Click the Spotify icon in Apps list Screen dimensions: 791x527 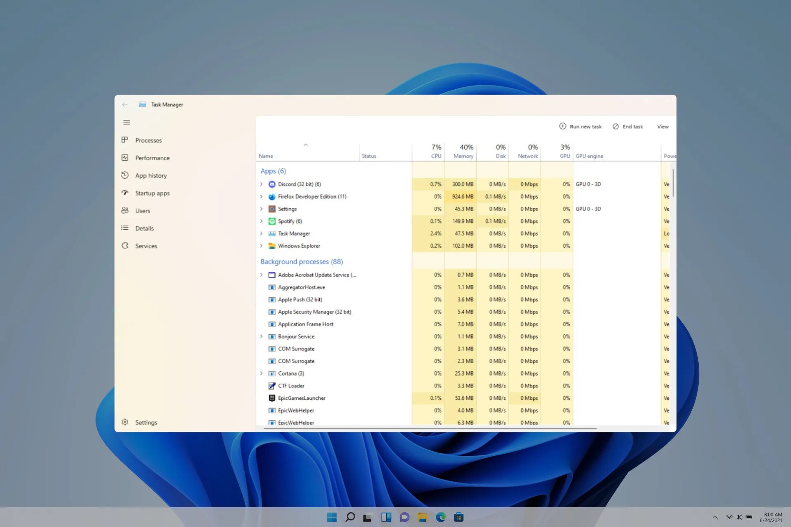point(272,222)
